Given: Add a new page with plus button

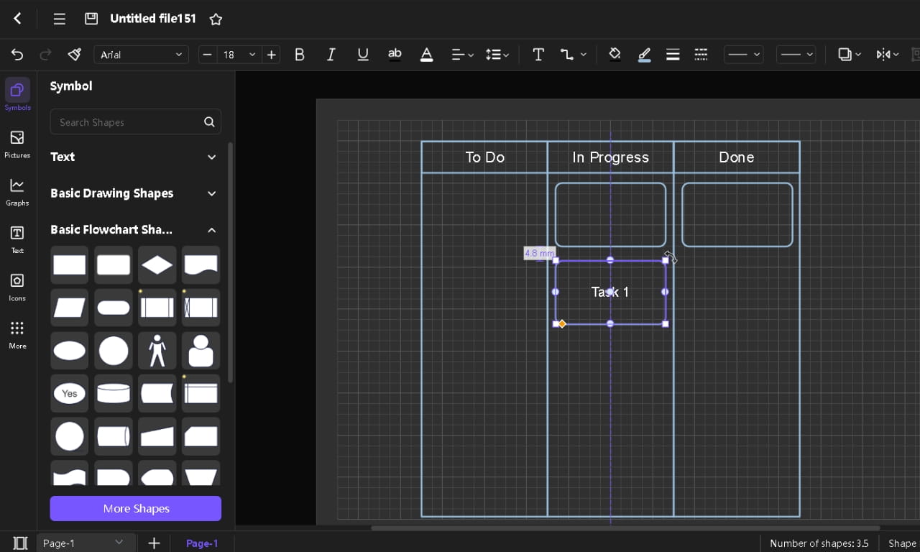Looking at the screenshot, I should point(154,543).
